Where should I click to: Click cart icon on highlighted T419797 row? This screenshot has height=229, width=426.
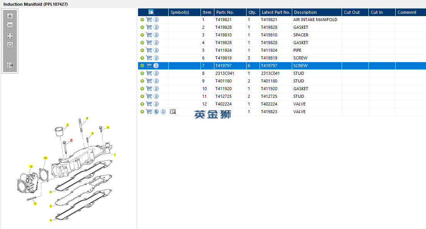(149, 66)
